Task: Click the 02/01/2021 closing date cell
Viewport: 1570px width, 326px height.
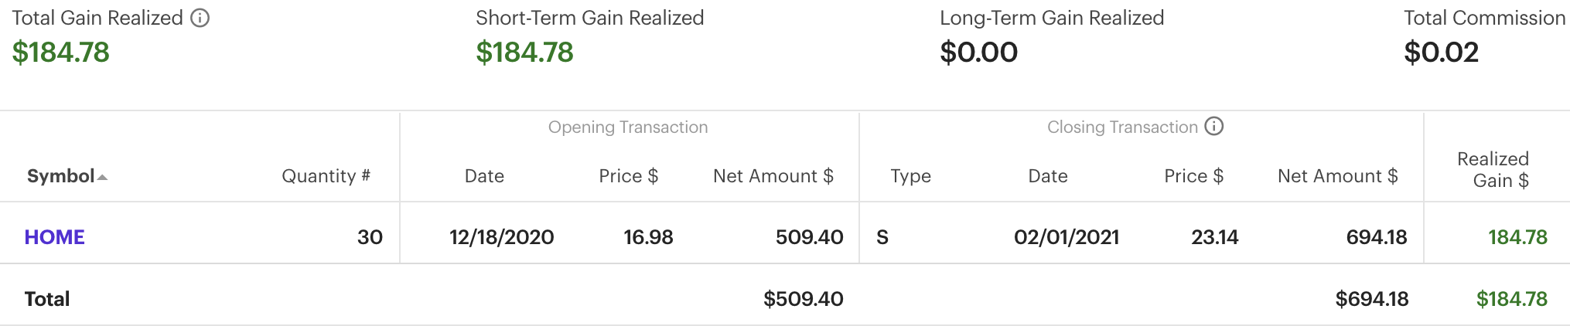Action: coord(1067,237)
